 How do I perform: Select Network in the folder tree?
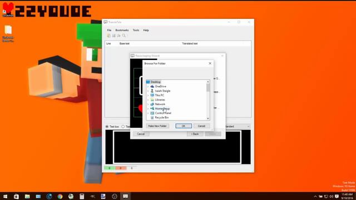(x=160, y=104)
